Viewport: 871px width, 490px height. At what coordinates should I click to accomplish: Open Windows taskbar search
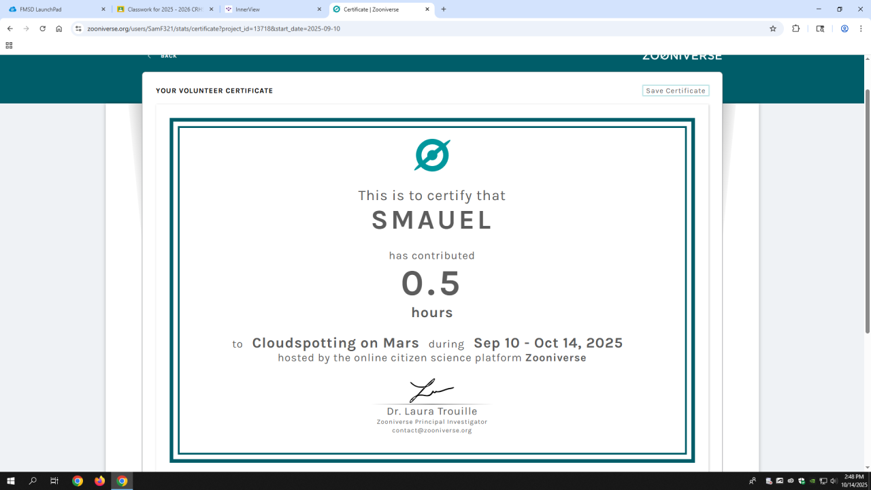point(33,481)
